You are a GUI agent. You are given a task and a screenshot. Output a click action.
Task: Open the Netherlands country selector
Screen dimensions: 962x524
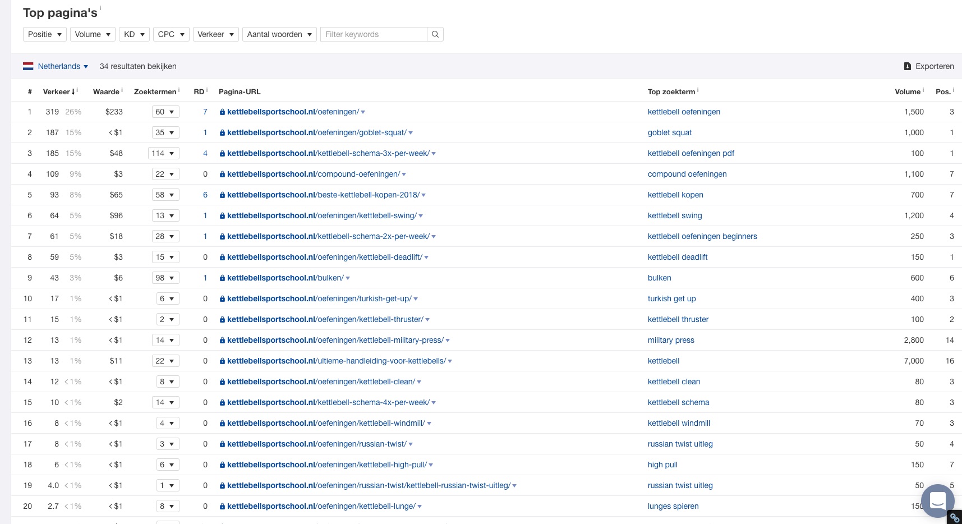click(x=63, y=66)
